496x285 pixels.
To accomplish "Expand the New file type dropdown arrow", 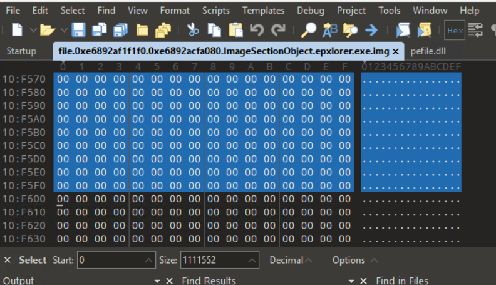I will click(33, 30).
